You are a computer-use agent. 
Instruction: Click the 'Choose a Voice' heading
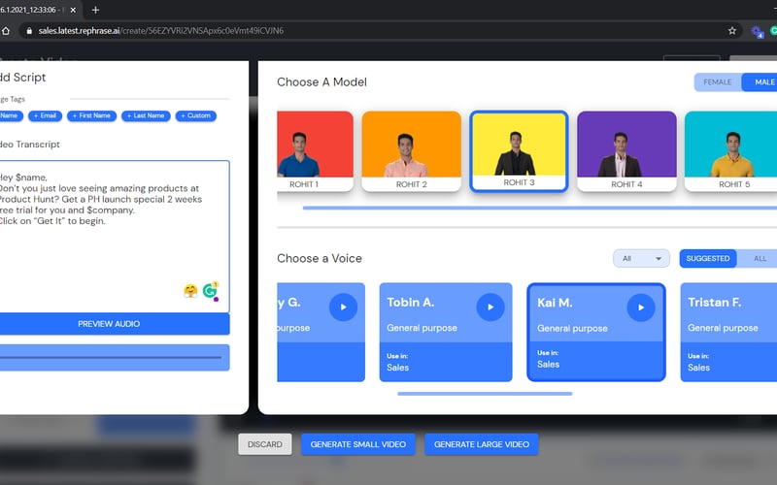click(x=320, y=258)
